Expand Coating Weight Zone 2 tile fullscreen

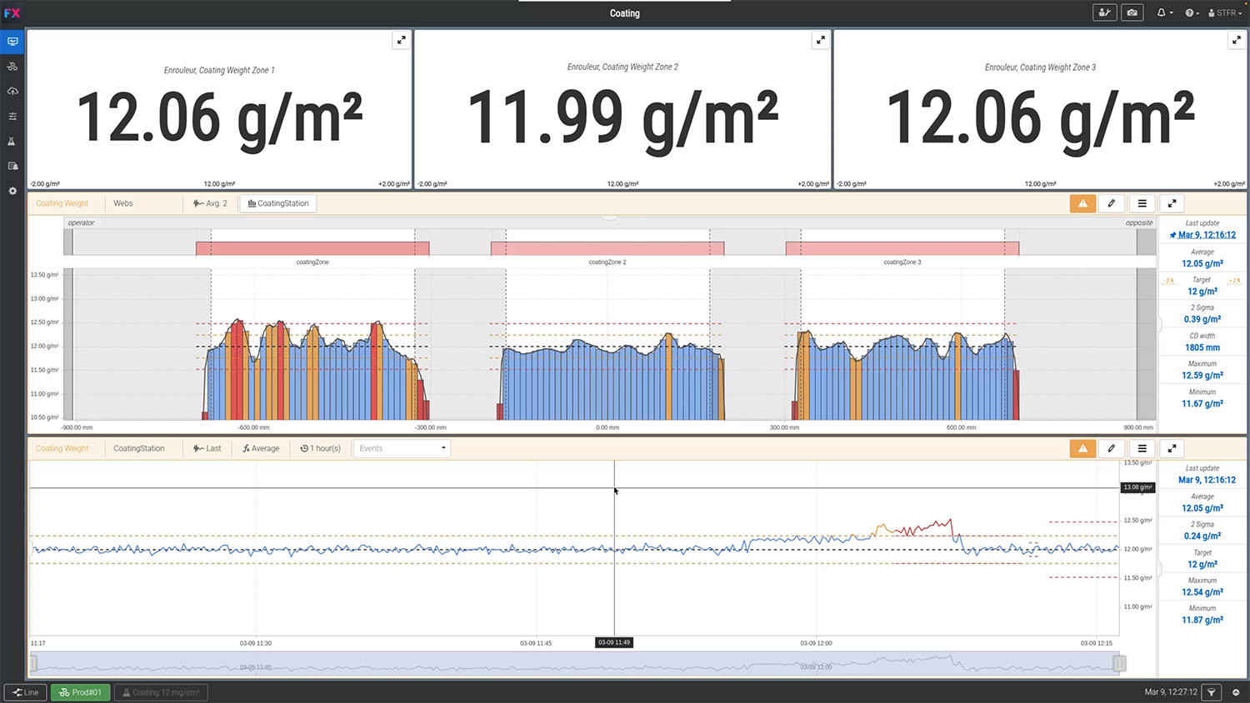click(820, 40)
